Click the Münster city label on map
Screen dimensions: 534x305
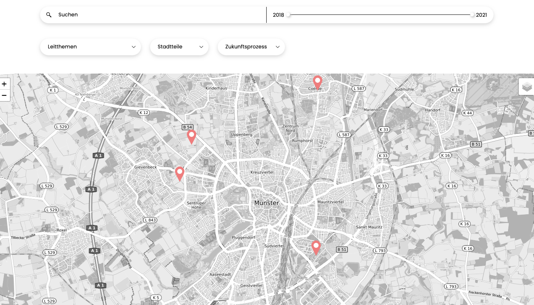[x=267, y=203]
